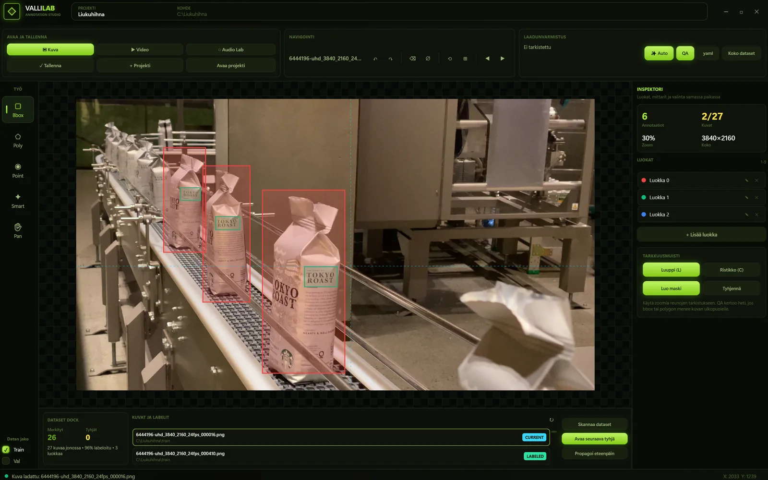Run the Auto labeling button
The width and height of the screenshot is (768, 480).
[659, 53]
